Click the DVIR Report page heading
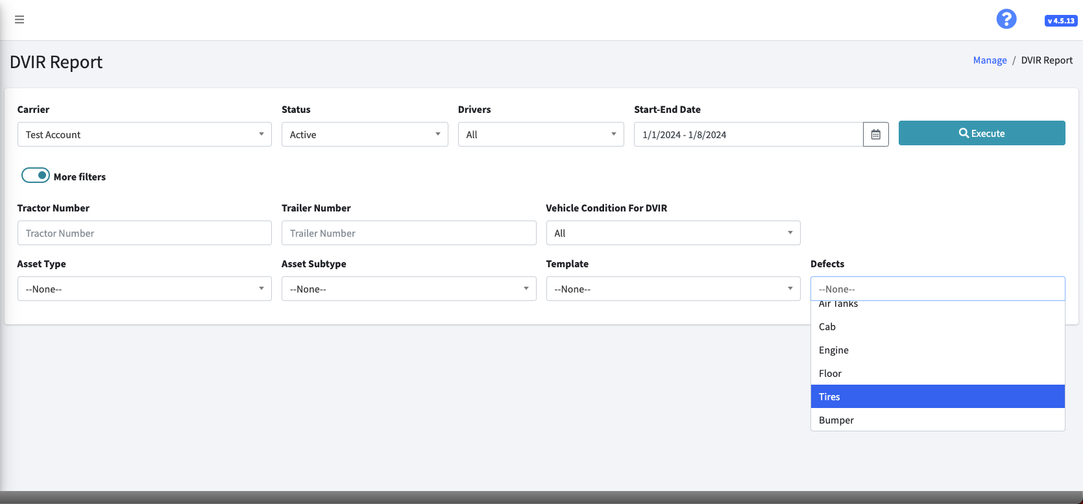The width and height of the screenshot is (1083, 504). pos(56,62)
